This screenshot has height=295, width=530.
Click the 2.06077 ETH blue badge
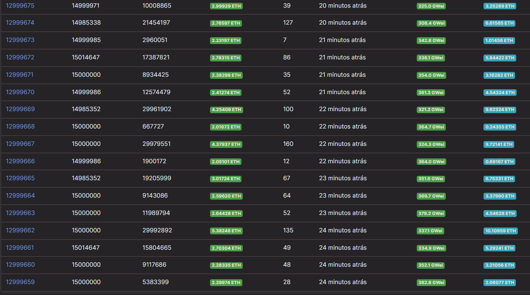pos(500,282)
